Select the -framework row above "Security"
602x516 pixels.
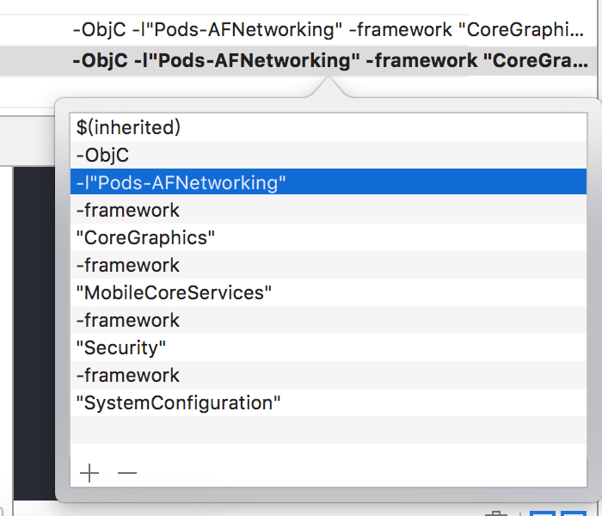click(329, 320)
